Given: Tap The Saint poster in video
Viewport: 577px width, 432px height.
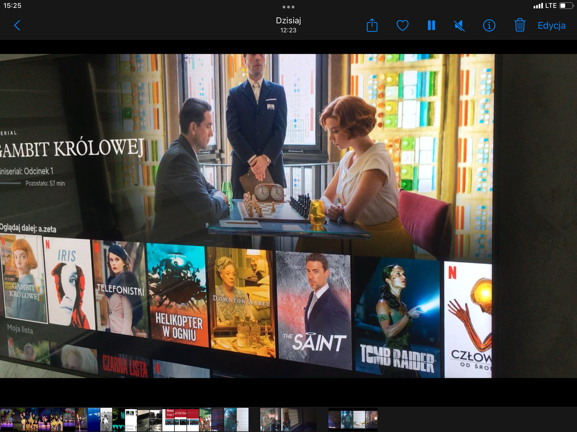Looking at the screenshot, I should tap(314, 310).
